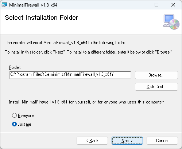Image resolution: width=182 pixels, height=149 pixels.
Task: Click the Select Installation Folder heading
Action: tap(41, 17)
